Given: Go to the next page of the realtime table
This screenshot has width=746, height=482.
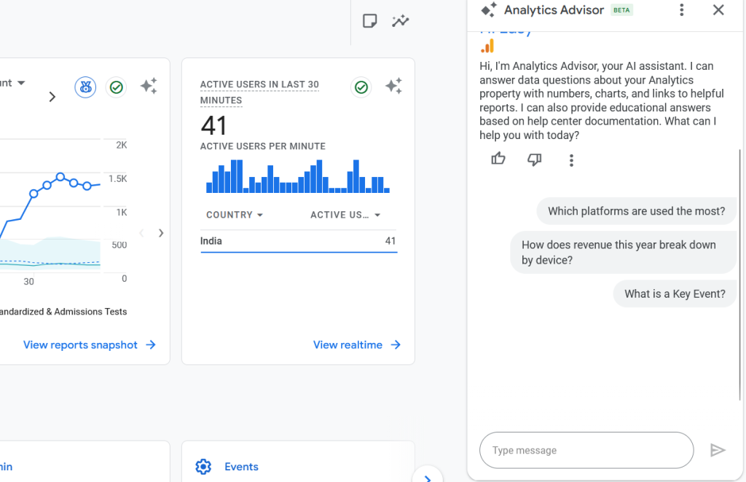Looking at the screenshot, I should pos(161,233).
